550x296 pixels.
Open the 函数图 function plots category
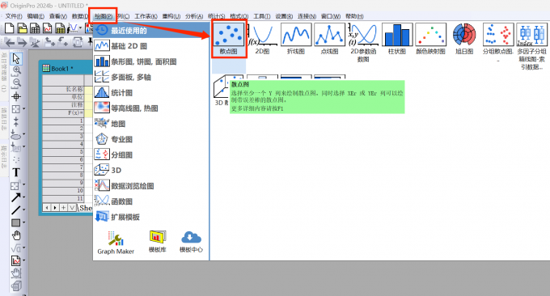click(x=151, y=201)
